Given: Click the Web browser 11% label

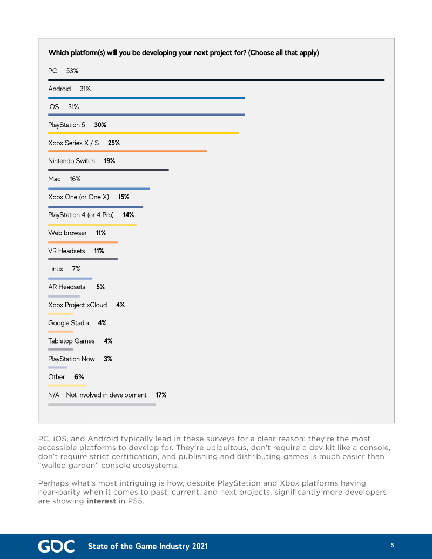Looking at the screenshot, I should [x=77, y=233].
